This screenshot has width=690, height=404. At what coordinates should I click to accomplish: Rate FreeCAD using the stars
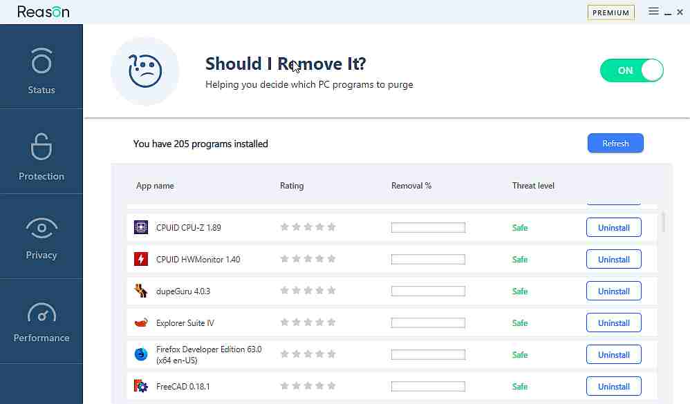coord(308,385)
